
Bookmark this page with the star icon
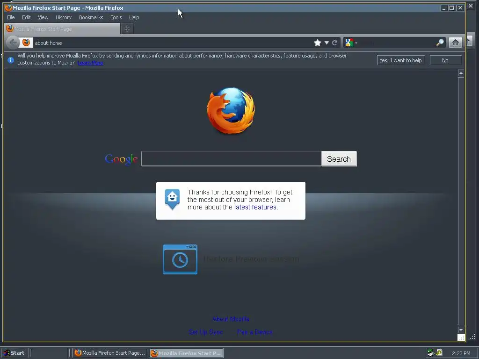[x=318, y=43]
